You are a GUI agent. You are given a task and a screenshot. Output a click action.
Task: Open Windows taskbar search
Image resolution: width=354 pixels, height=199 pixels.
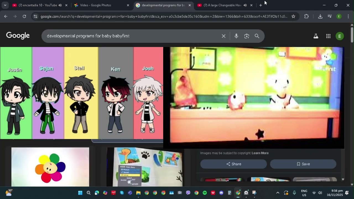coord(88,193)
